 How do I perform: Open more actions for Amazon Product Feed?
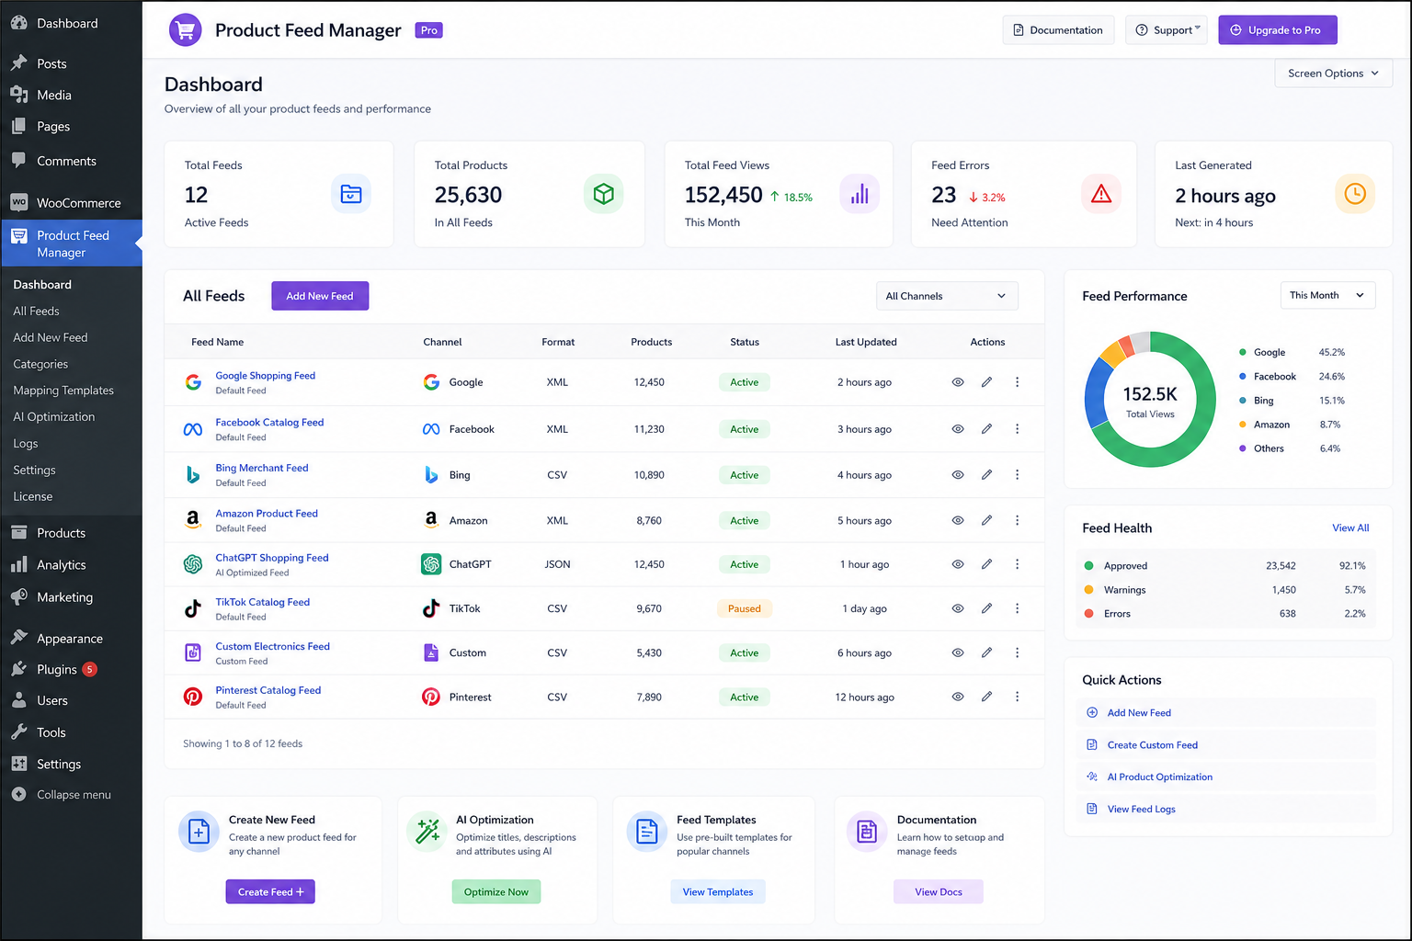[1017, 520]
